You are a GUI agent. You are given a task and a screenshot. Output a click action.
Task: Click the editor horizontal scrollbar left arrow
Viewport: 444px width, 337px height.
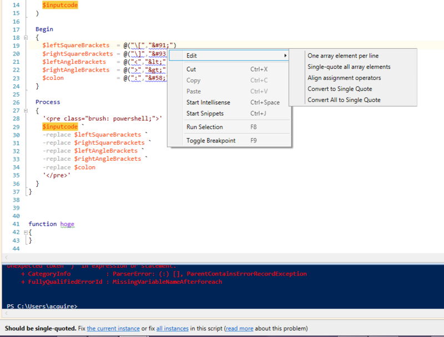pyautogui.click(x=6, y=257)
